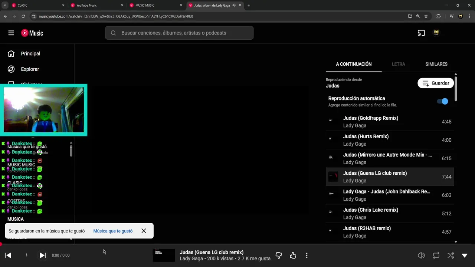475x267 pixels.
Task: Open Chrome's three-dot menu
Action: [470, 16]
